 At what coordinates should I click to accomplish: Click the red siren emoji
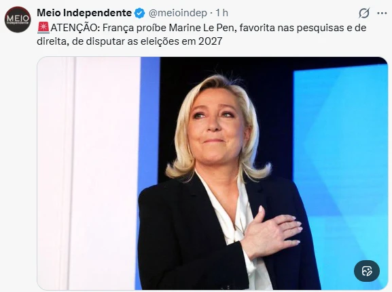tap(43, 28)
